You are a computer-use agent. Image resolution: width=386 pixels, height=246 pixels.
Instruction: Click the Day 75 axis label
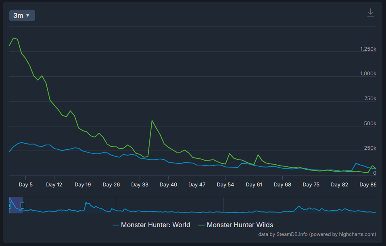[x=311, y=184]
